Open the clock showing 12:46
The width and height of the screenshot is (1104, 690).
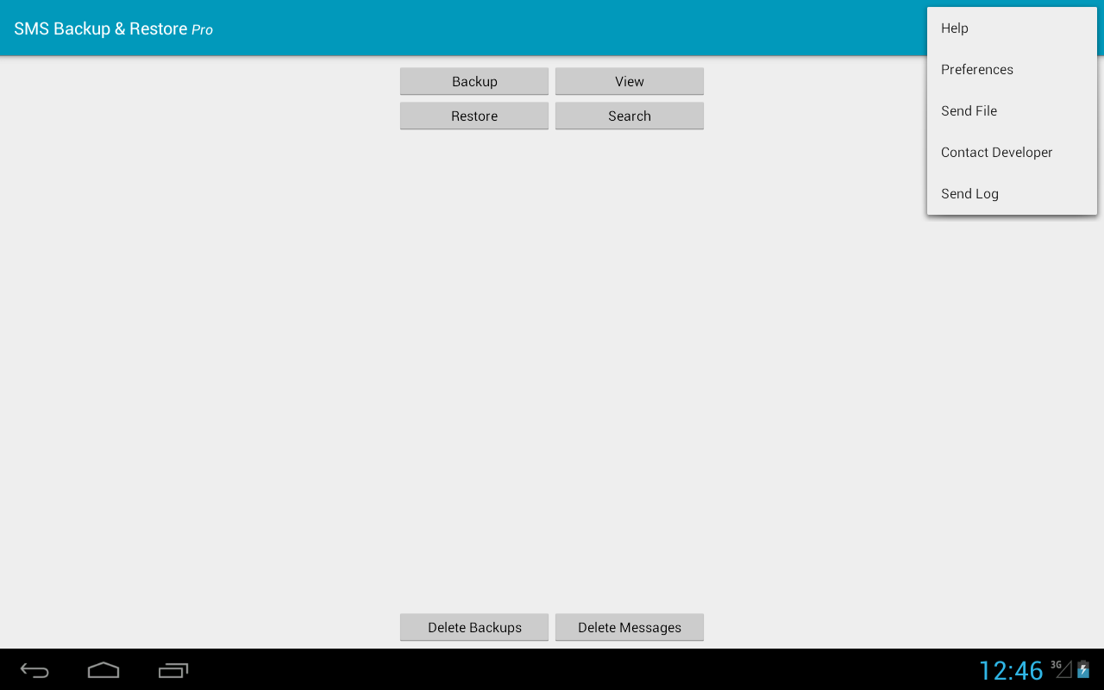(x=1011, y=670)
